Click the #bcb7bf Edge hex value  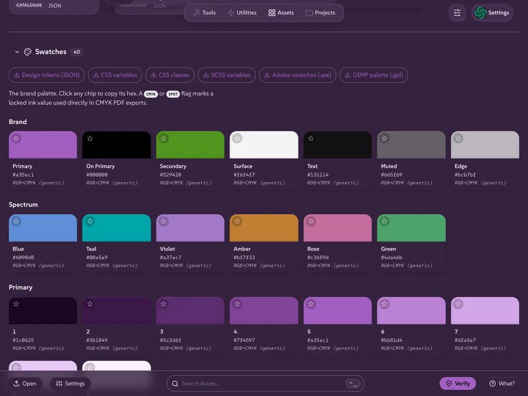[x=466, y=175]
